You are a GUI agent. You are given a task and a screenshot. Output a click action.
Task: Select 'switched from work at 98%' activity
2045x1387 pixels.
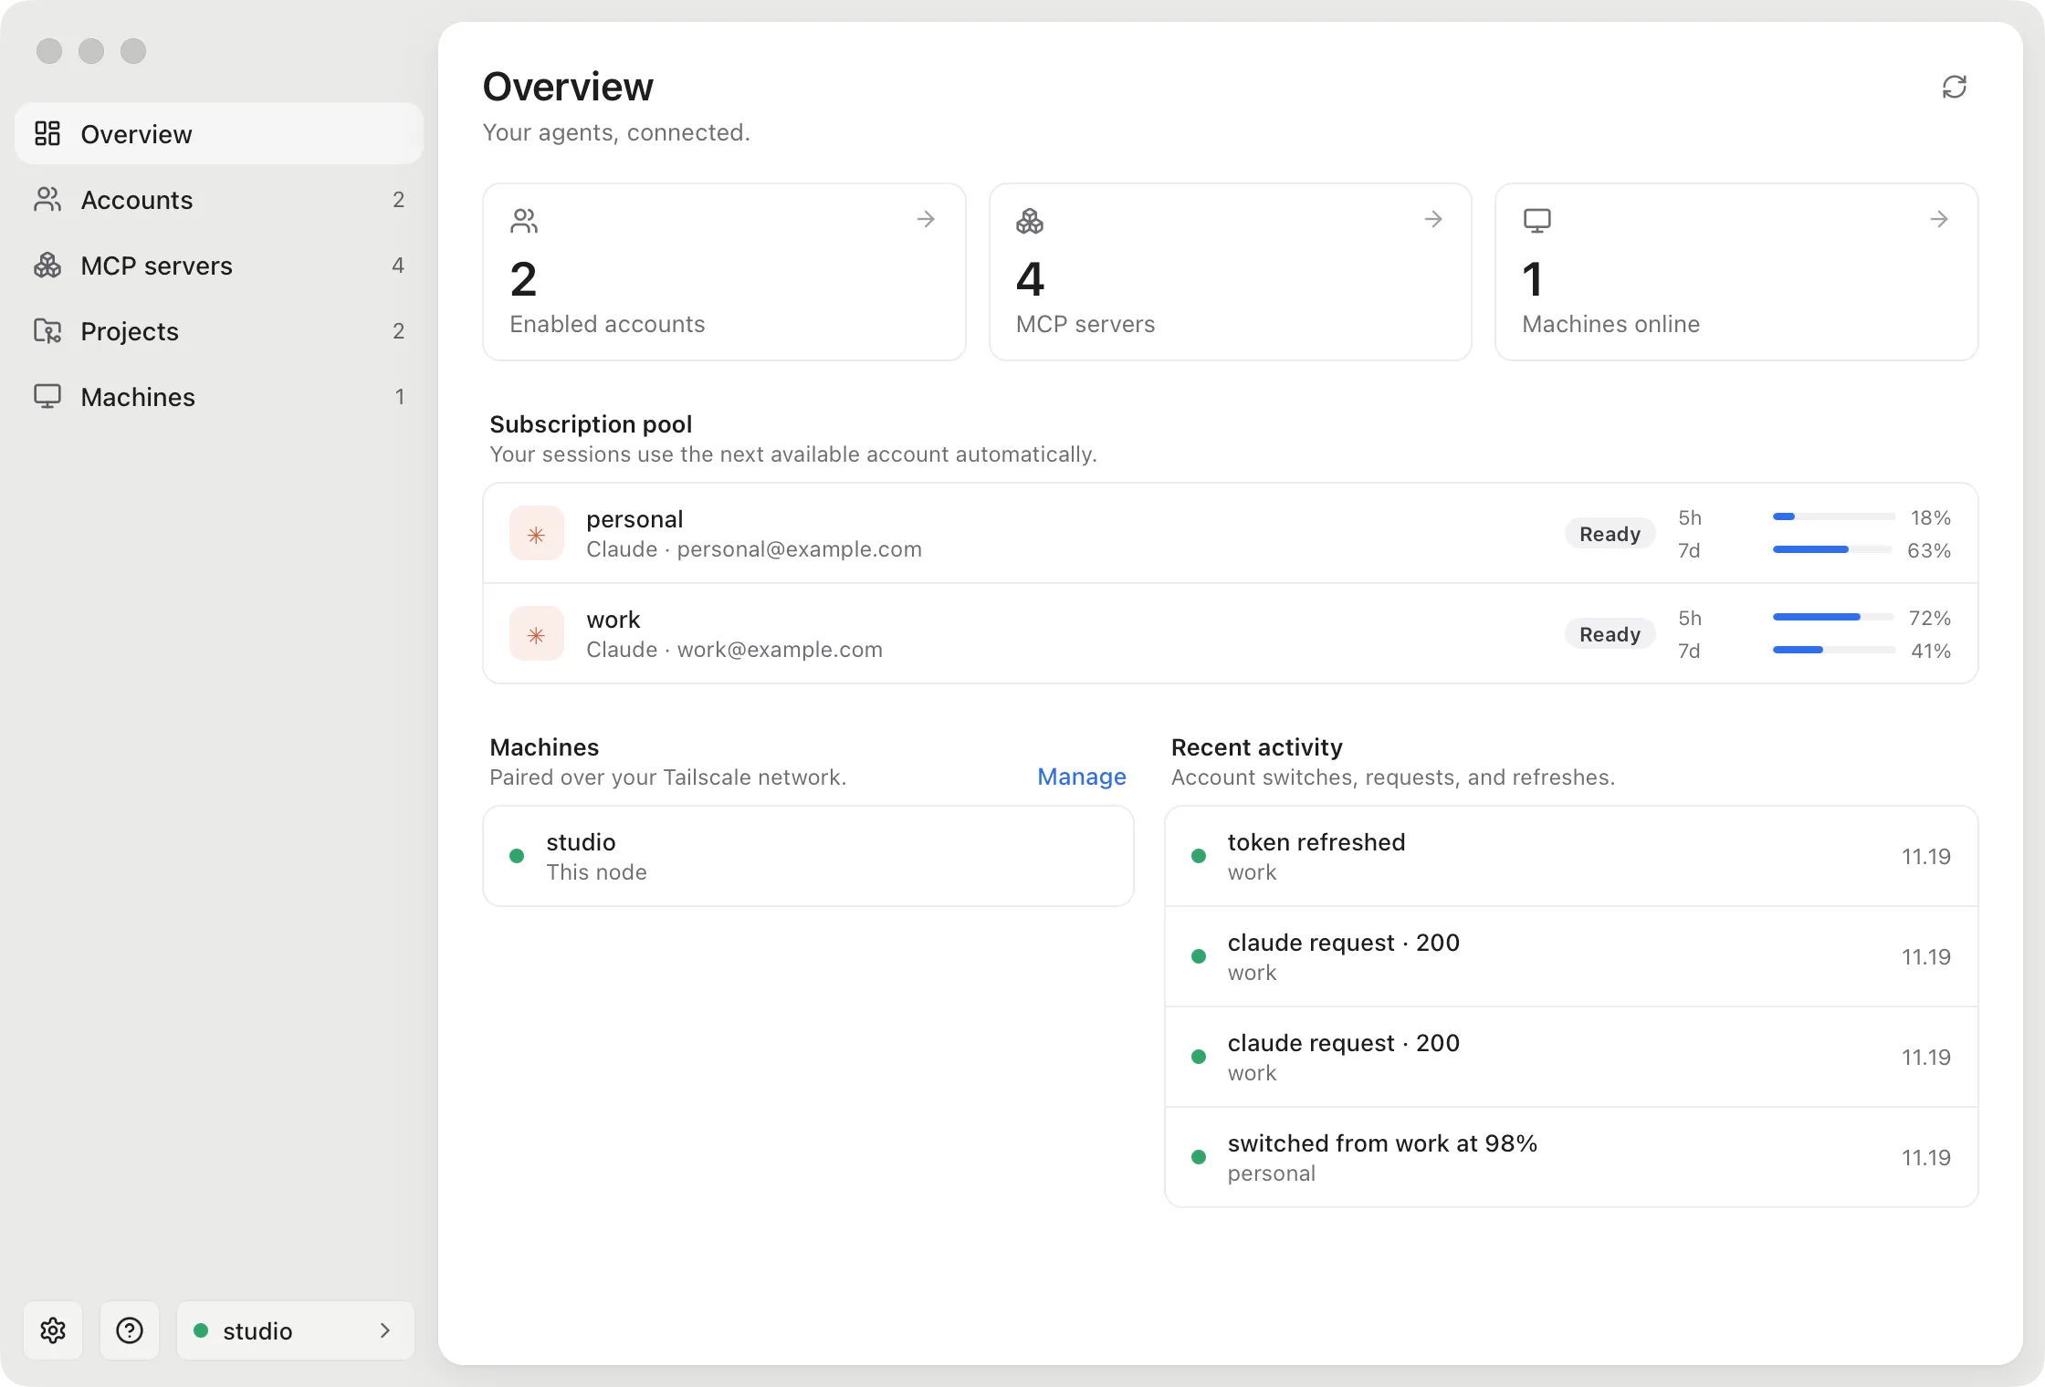(1571, 1157)
